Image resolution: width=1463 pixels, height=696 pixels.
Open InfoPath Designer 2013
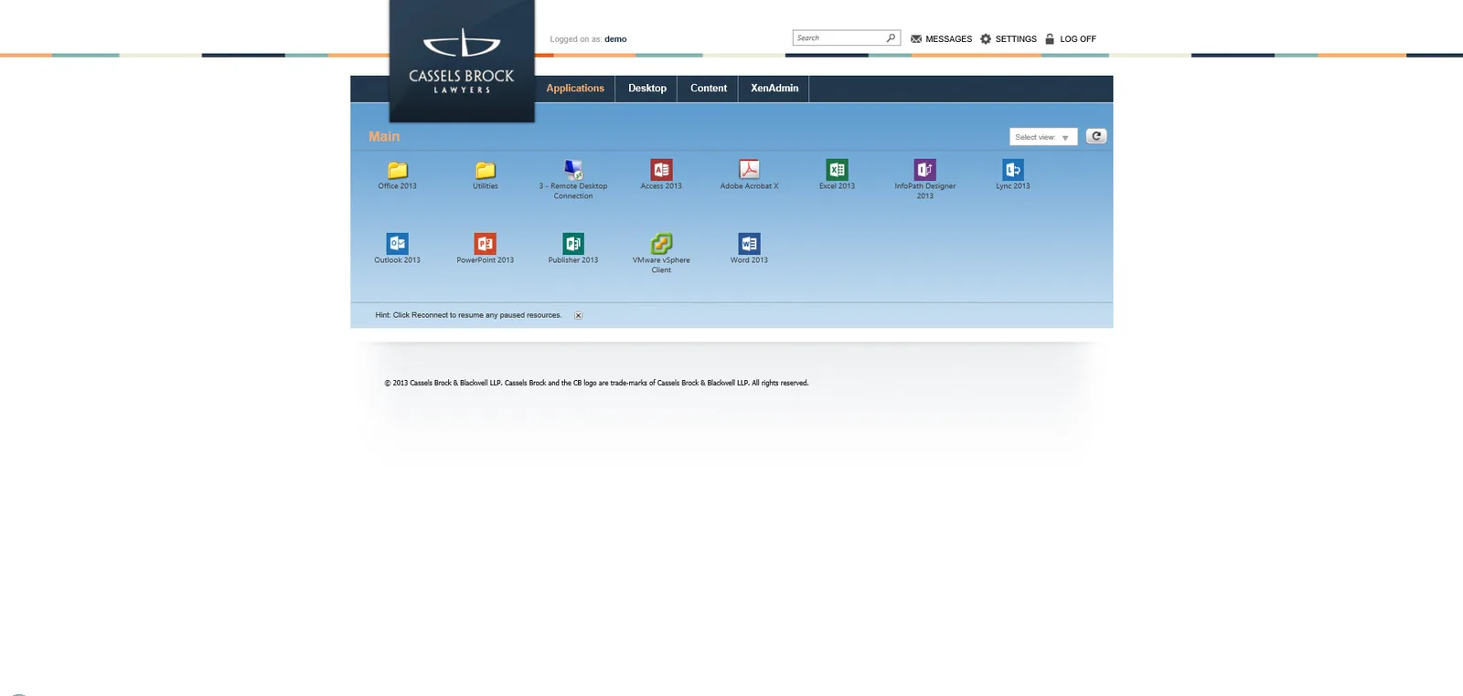click(925, 170)
